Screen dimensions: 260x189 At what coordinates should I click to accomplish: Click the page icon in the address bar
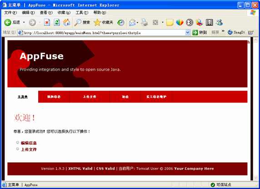20,33
